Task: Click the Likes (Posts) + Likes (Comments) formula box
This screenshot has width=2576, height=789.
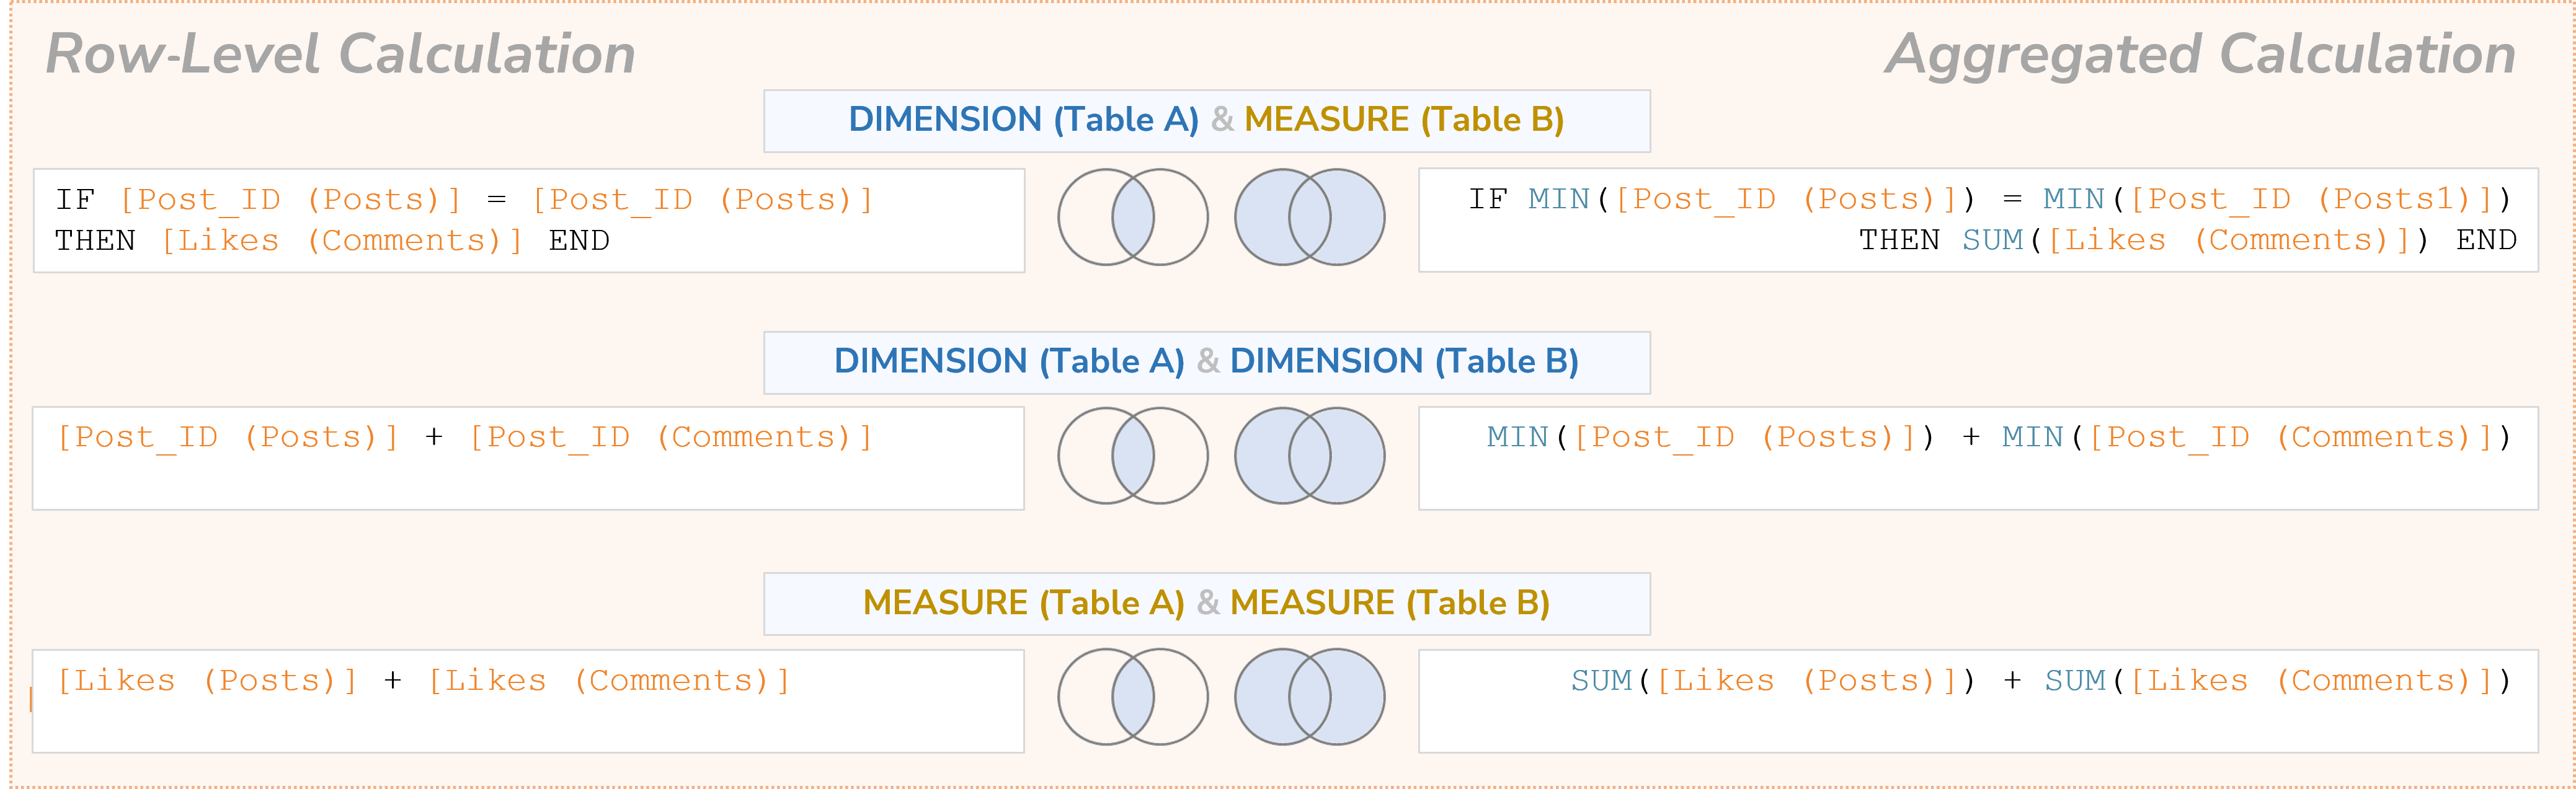Action: pos(528,701)
